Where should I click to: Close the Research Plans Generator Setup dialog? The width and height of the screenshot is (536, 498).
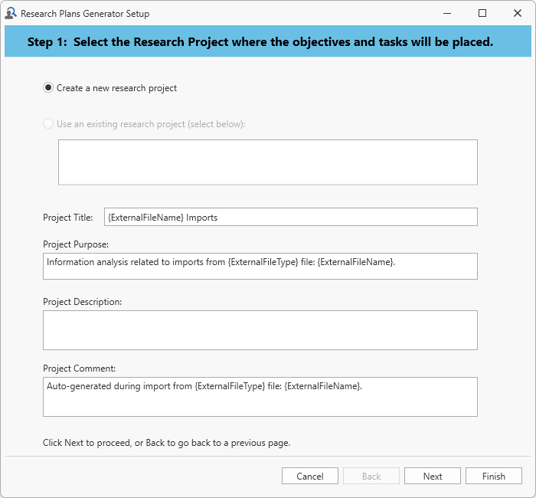coord(518,13)
